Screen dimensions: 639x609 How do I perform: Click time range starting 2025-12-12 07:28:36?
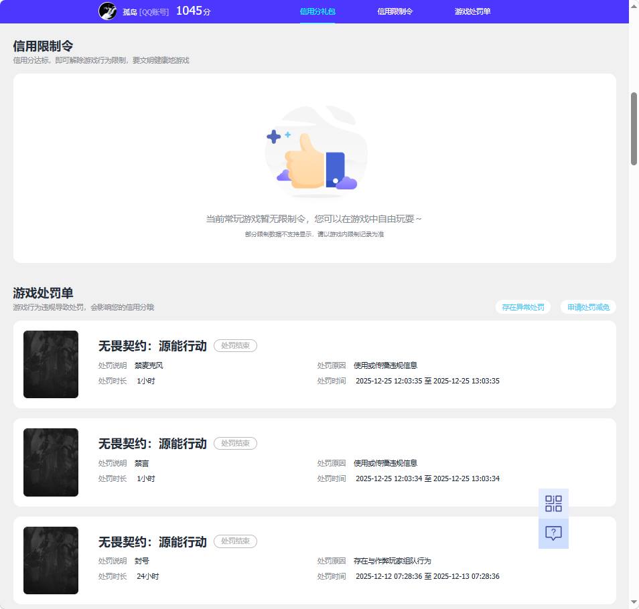pyautogui.click(x=427, y=576)
